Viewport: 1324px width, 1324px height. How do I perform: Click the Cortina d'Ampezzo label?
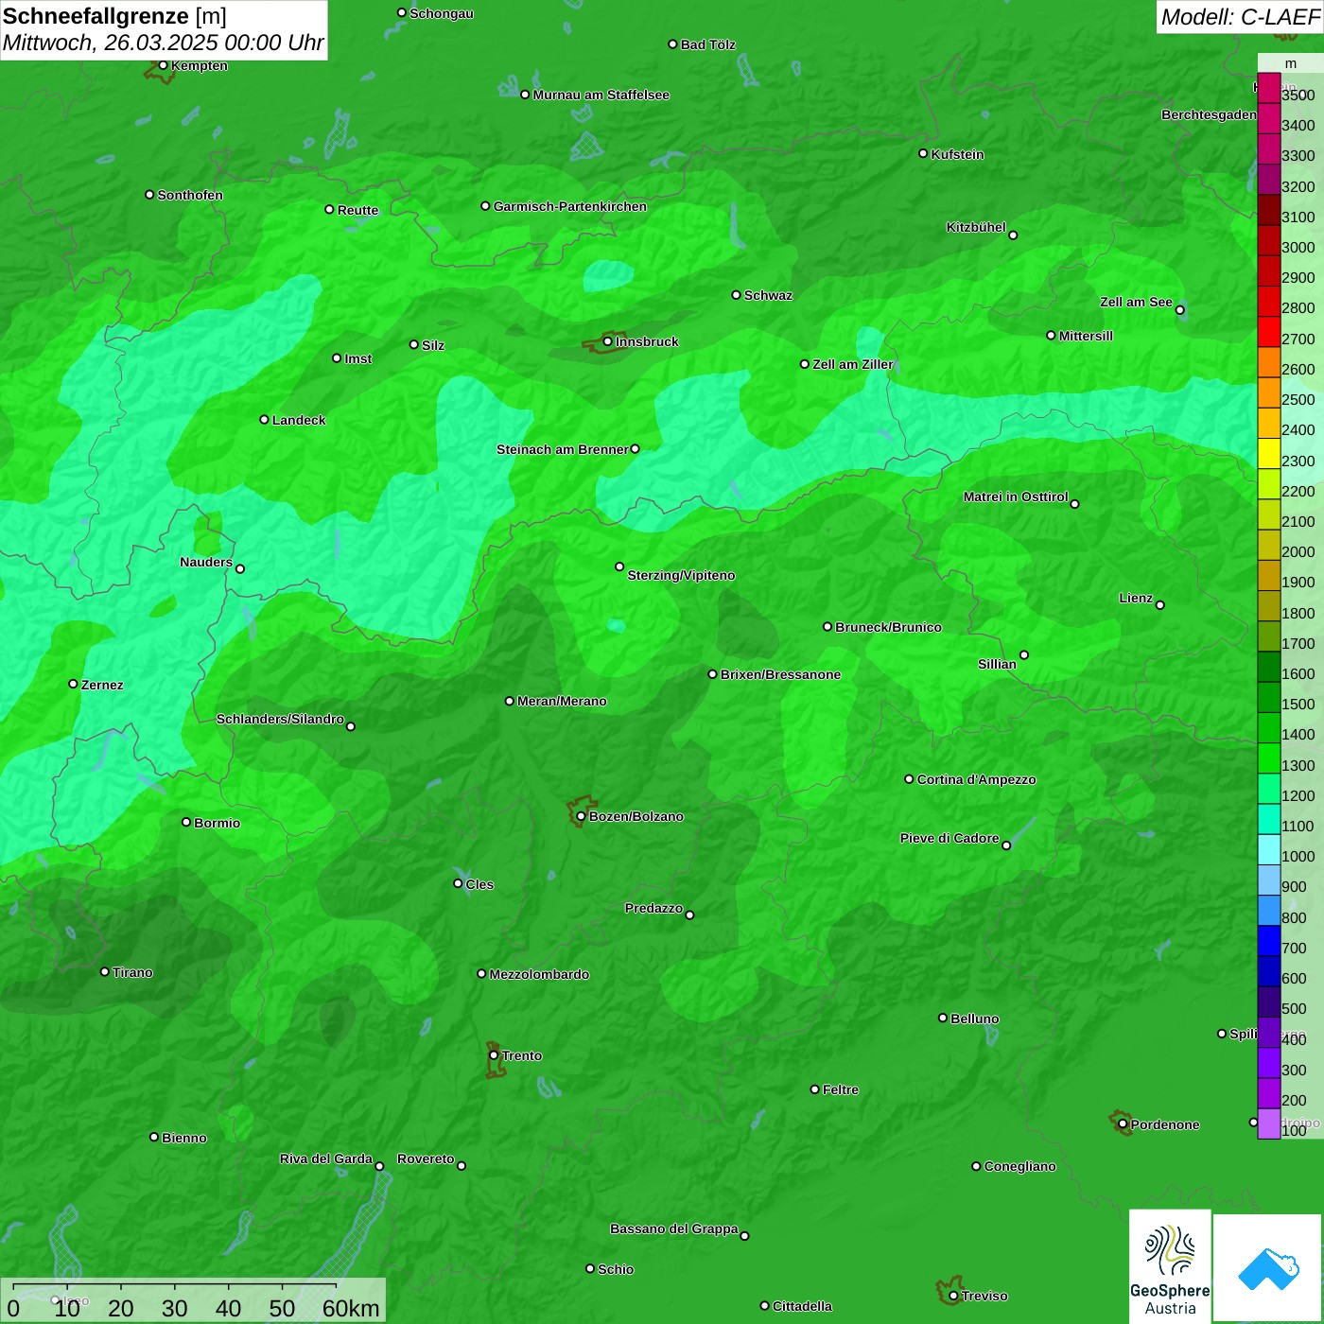point(976,779)
